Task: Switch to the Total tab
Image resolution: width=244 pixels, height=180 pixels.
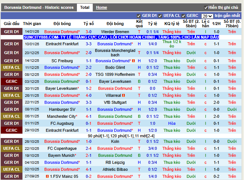Action: (x=85, y=7)
